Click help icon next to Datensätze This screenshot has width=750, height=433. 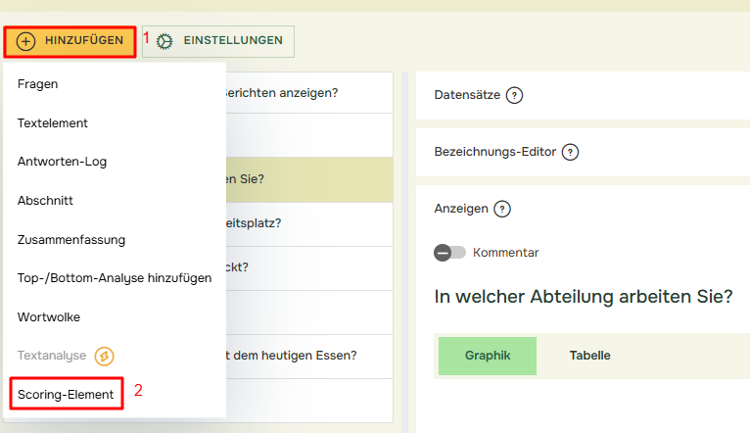coord(514,95)
